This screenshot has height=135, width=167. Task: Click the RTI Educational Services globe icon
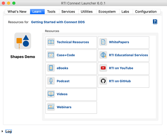(x=103, y=55)
